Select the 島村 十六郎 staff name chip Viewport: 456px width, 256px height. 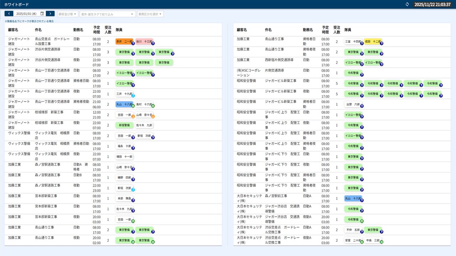tap(144, 105)
